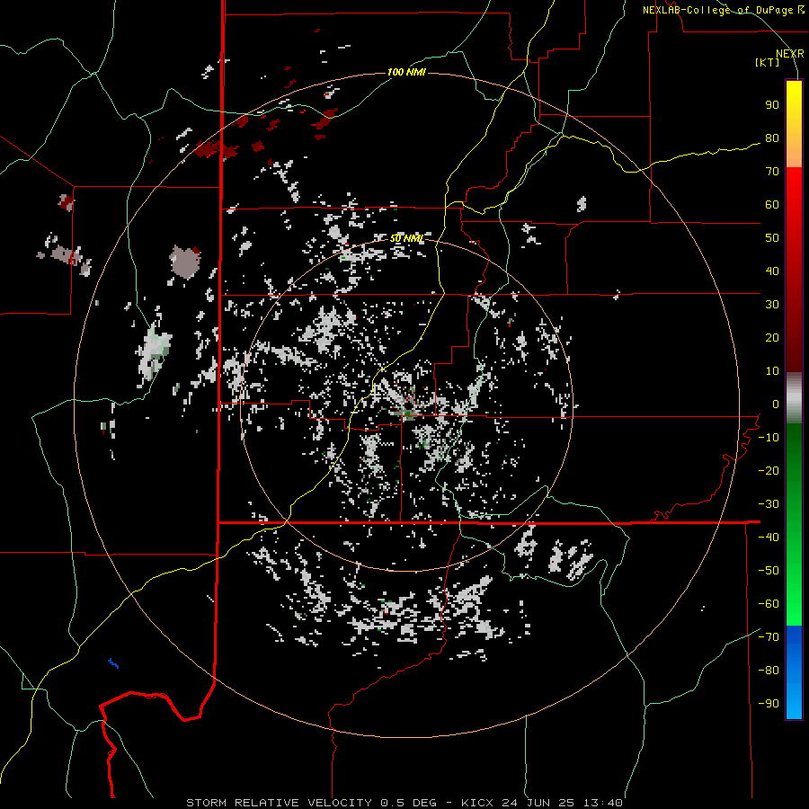Viewport: 809px width, 809px height.
Task: Click the -60 value on velocity scale
Action: click(x=769, y=604)
